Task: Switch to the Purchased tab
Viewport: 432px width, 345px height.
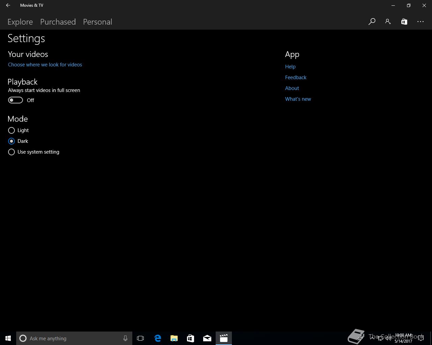Action: [58, 22]
